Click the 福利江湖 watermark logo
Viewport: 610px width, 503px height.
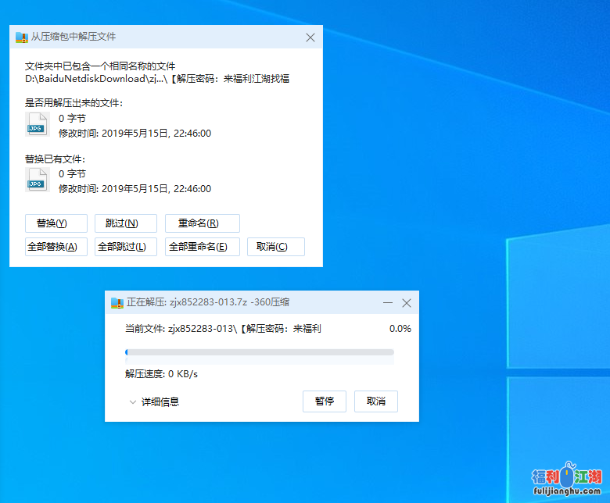point(567,479)
